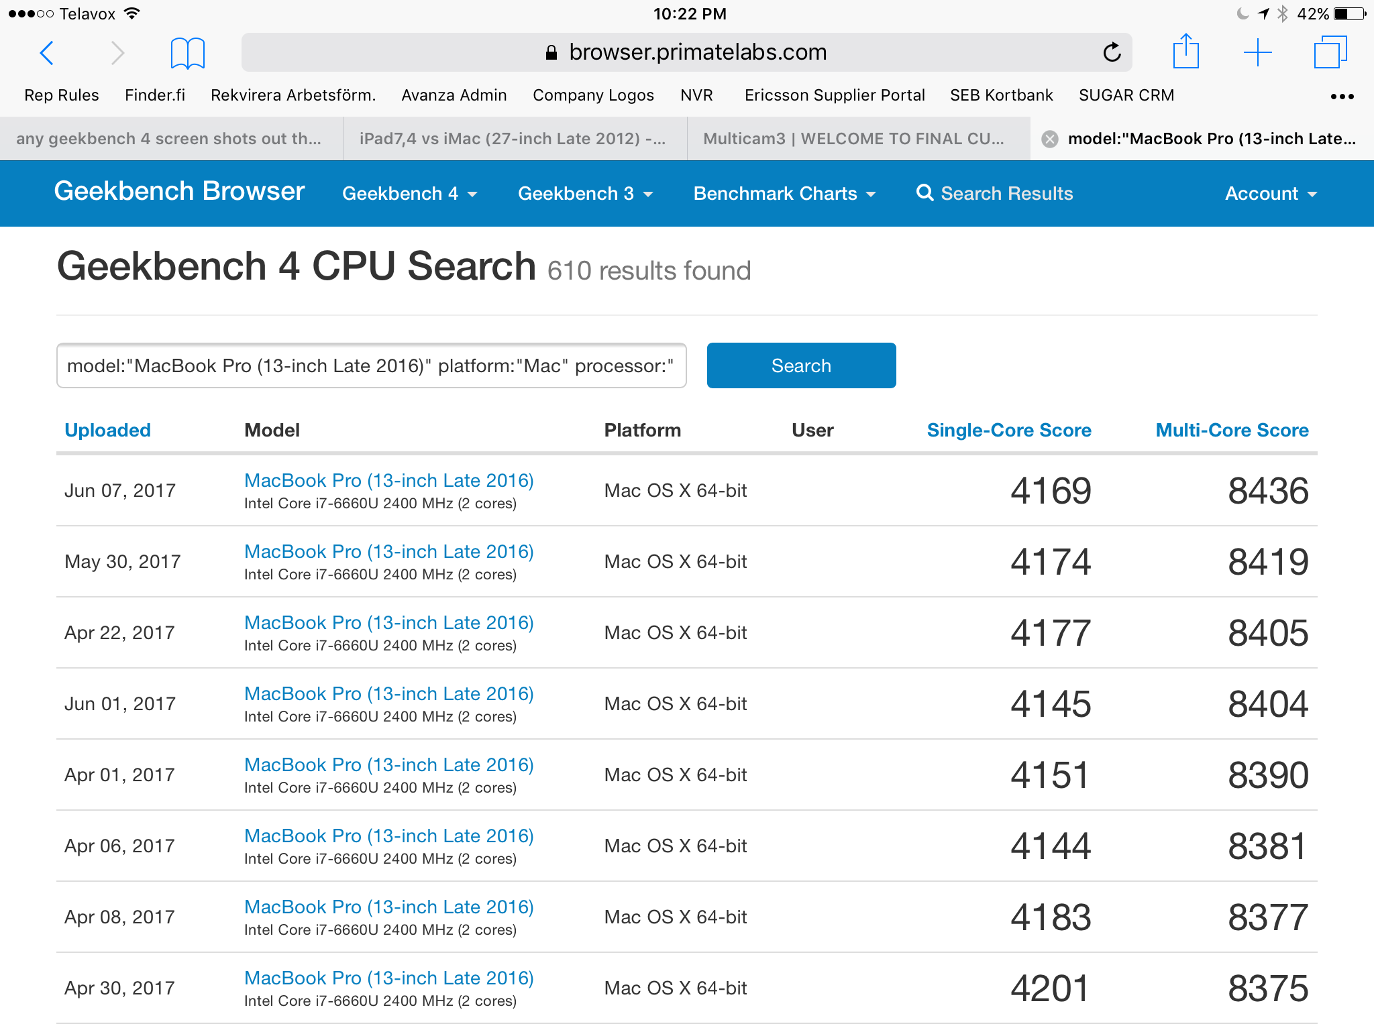Open Apr 01, 2017 MacBook Pro result
Screen dimensions: 1374x1030
pyautogui.click(x=389, y=765)
